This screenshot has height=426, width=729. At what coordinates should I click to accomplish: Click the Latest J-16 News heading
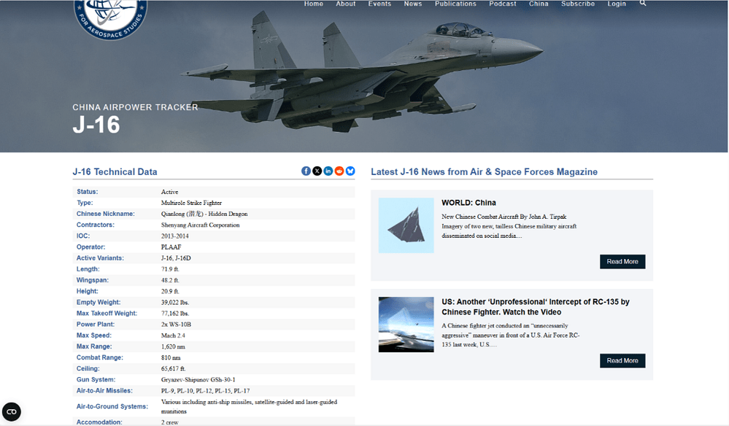[484, 172]
